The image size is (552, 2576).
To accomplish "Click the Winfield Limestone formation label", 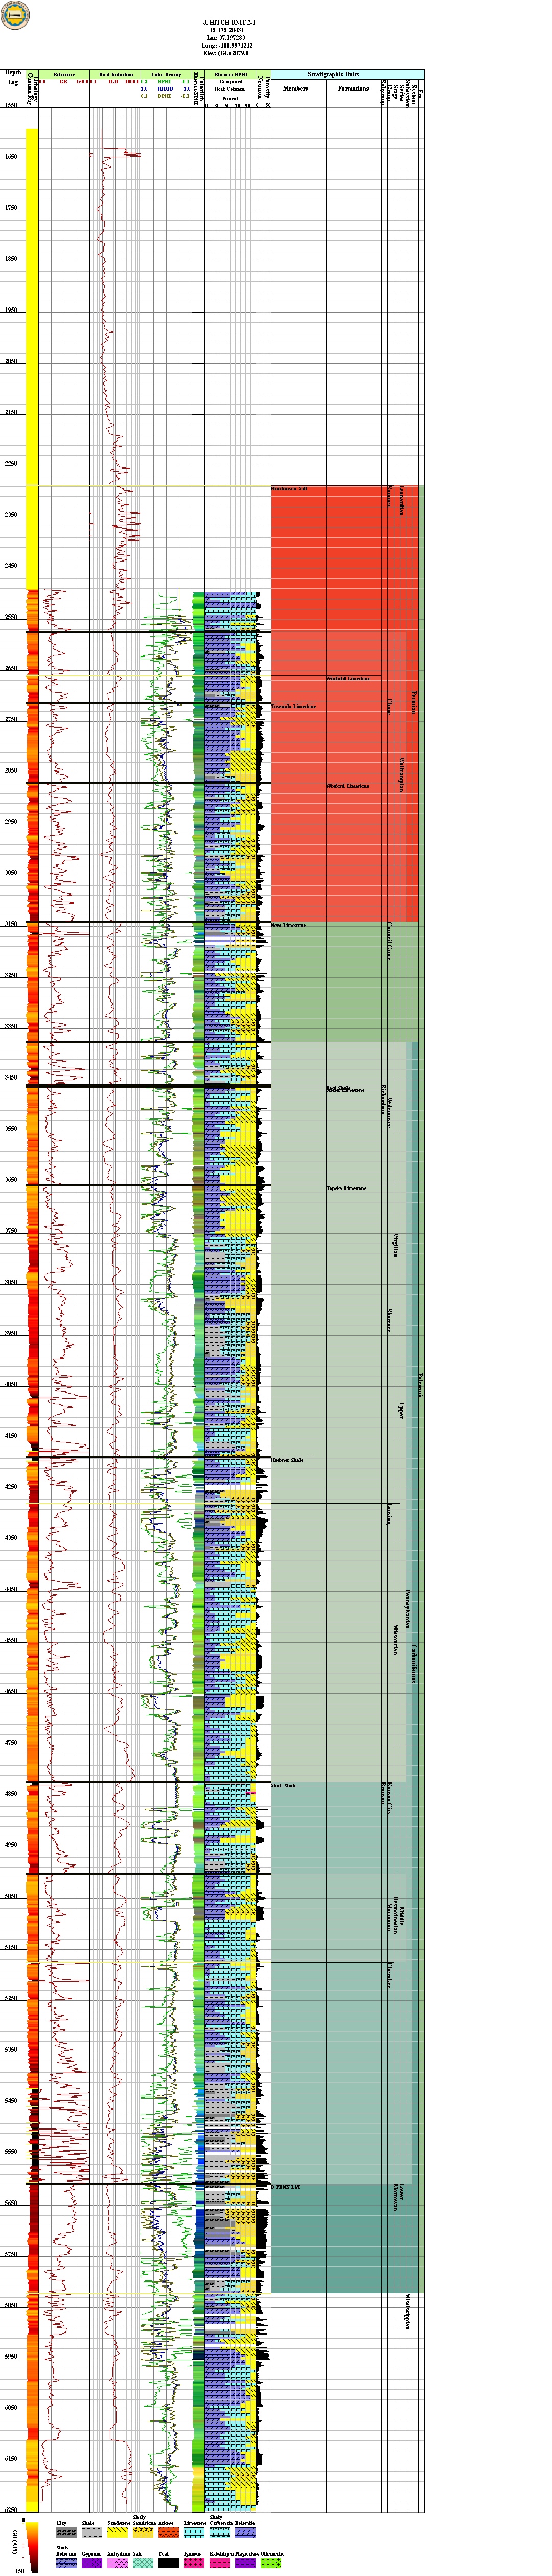I will click(x=349, y=679).
